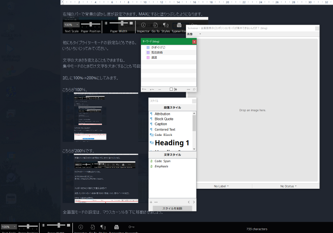Viewport: 333px width, 233px height.
Task: Click the 735 characters count
Action: [x=257, y=229]
